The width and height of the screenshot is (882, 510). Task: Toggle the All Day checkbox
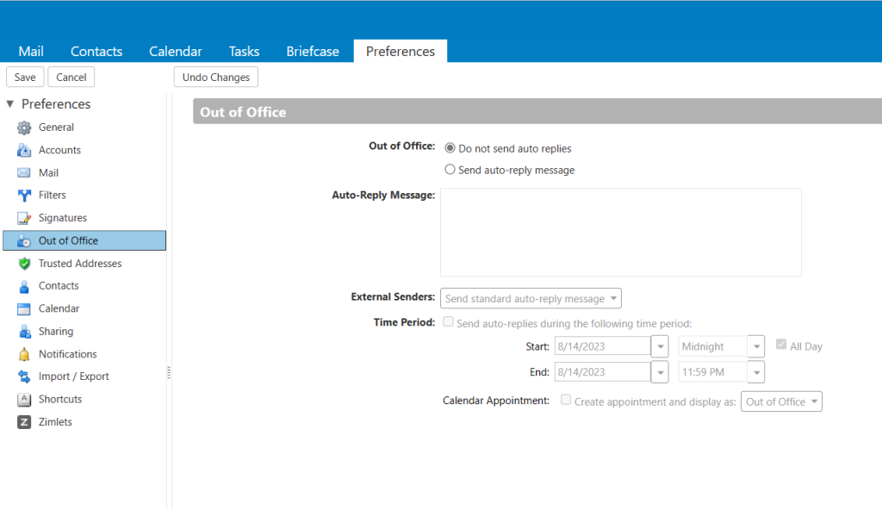click(x=781, y=345)
